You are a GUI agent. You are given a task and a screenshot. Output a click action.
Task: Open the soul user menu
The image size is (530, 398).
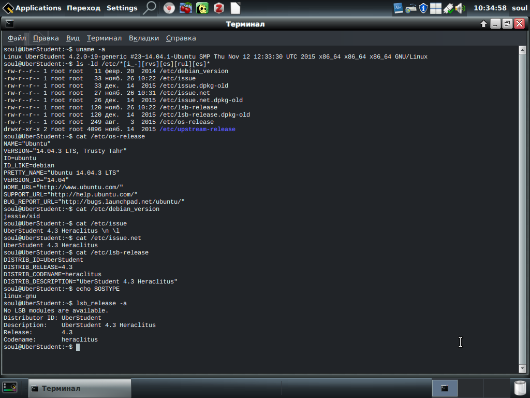(x=519, y=8)
